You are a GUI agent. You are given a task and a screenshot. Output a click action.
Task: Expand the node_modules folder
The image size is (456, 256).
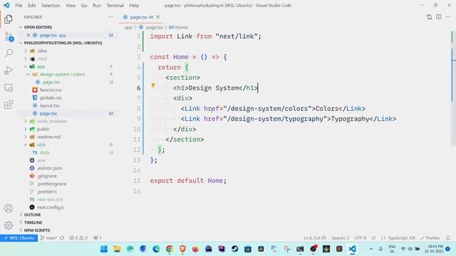point(52,121)
